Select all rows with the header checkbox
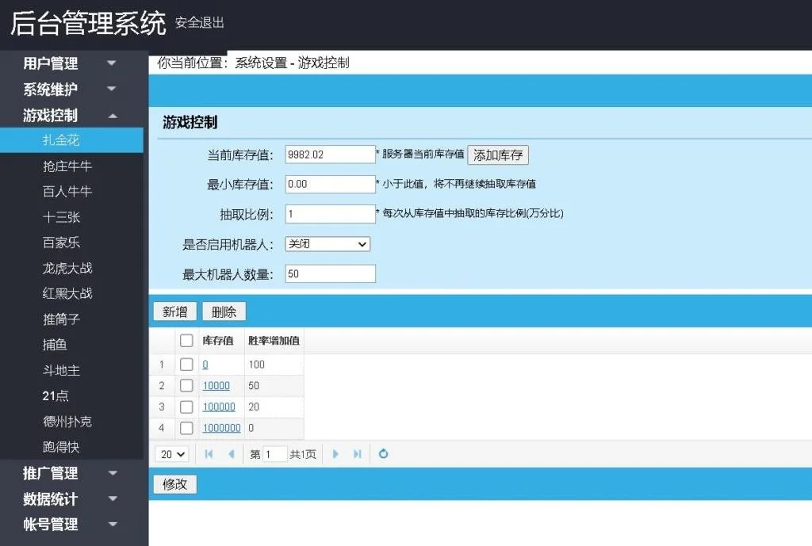Screen dimensions: 812x546 coord(188,340)
